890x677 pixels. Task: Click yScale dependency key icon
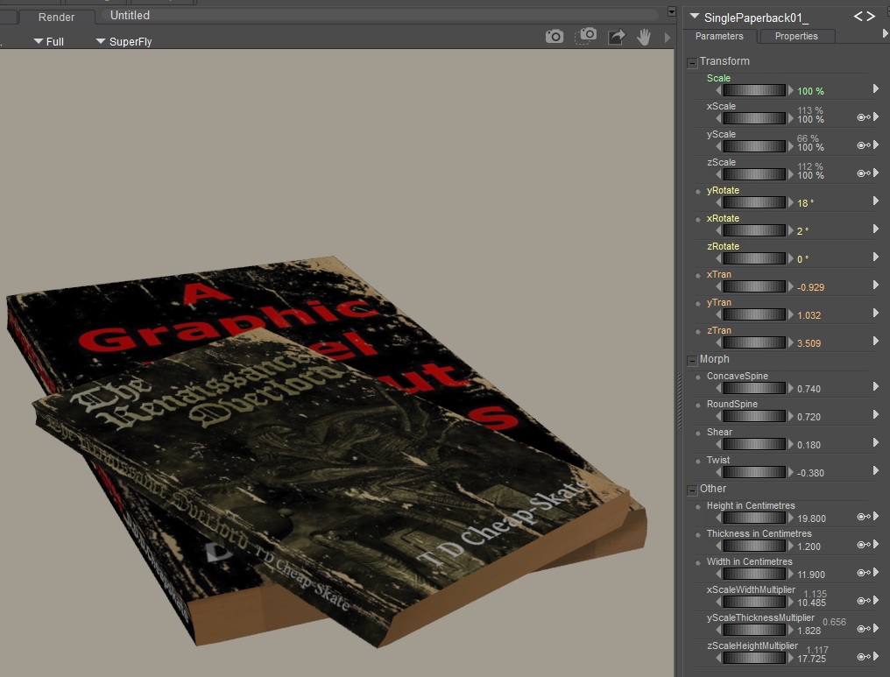point(863,145)
